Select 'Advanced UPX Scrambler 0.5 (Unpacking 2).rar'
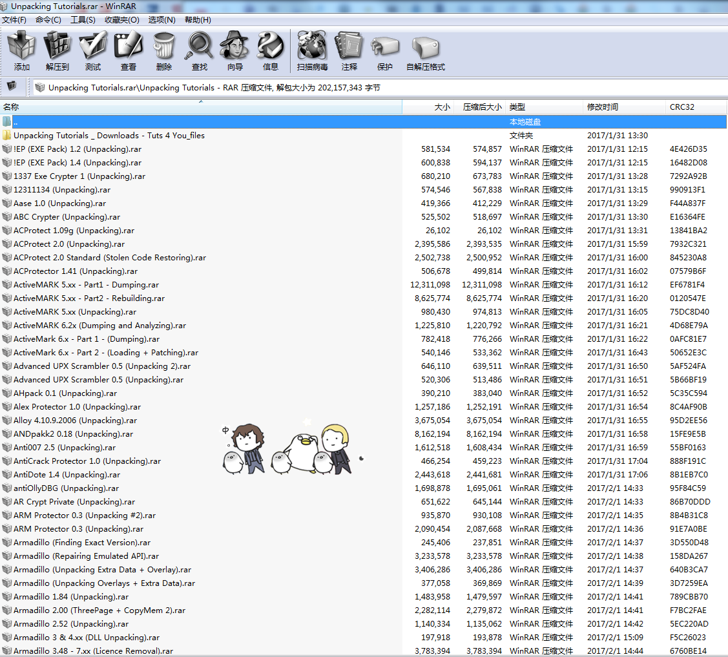This screenshot has height=657, width=728. point(102,366)
